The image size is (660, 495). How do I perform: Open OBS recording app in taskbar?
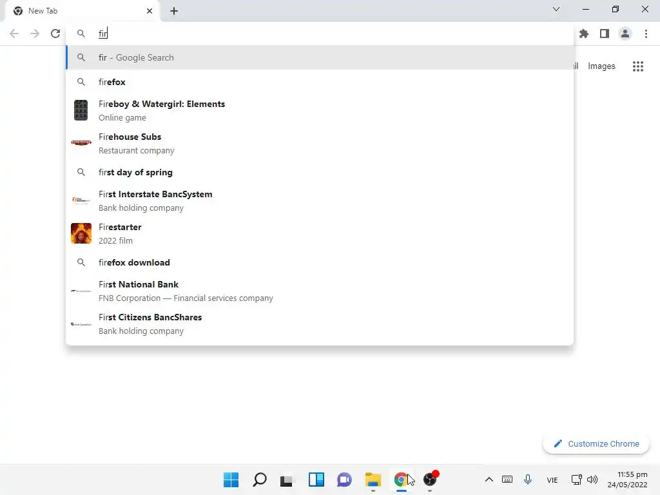[x=430, y=480]
